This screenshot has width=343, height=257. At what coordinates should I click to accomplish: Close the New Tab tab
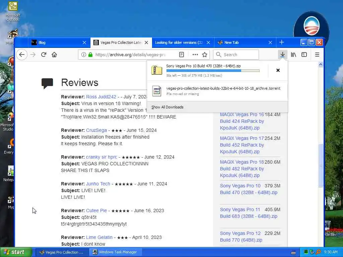tap(270, 42)
